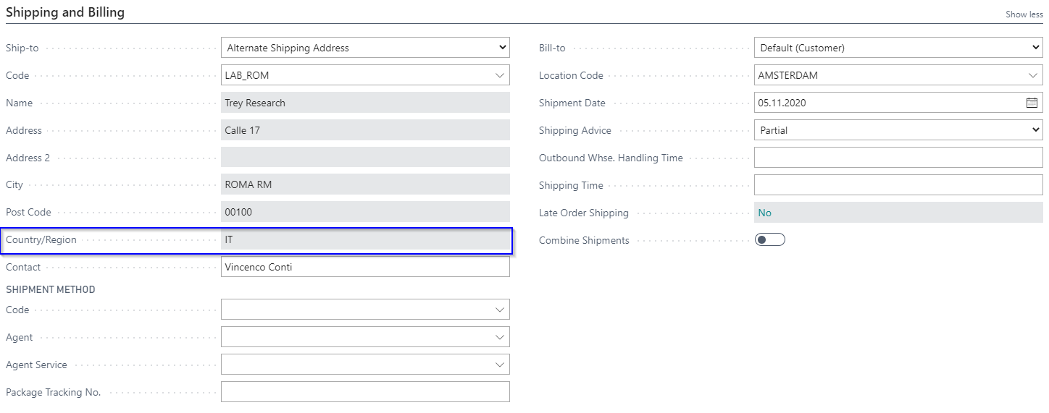The image size is (1049, 413).
Task: Open the Agent lookup chevron
Action: pos(500,337)
